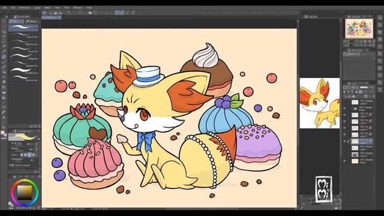This screenshot has width=384, height=216.
Task: Select Layer 4 in the Layer panel
Action: pos(362,102)
